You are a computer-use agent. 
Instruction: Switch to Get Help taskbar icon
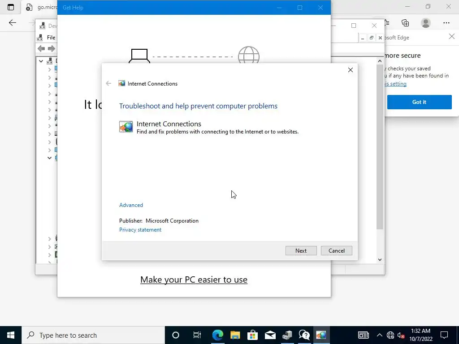pos(304,335)
